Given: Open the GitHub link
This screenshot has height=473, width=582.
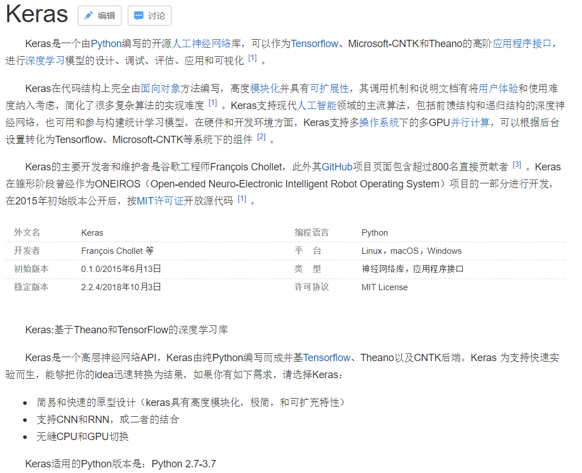Looking at the screenshot, I should pos(337,167).
